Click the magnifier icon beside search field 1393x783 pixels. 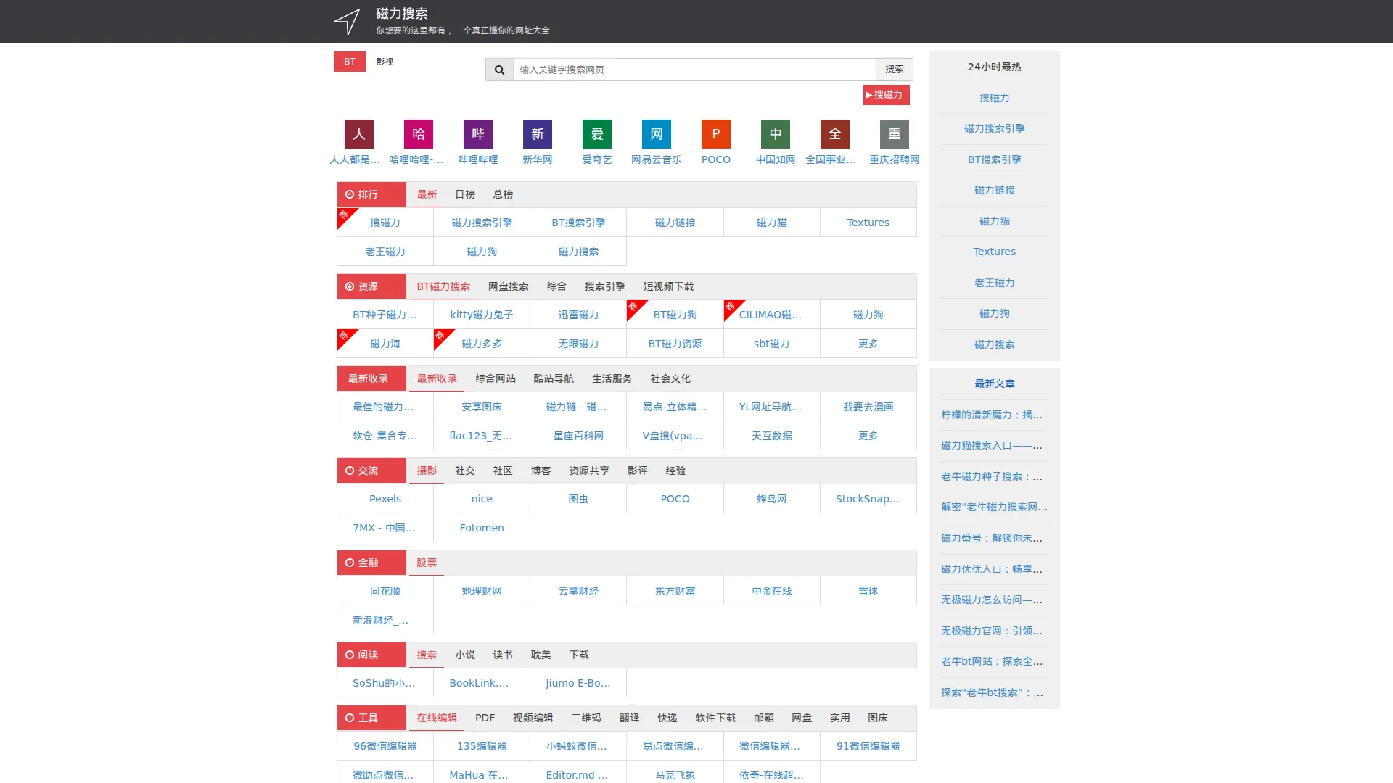[x=499, y=70]
